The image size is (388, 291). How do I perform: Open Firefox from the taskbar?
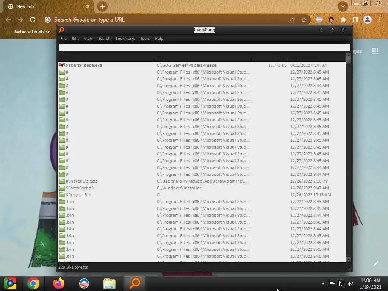coord(59,283)
